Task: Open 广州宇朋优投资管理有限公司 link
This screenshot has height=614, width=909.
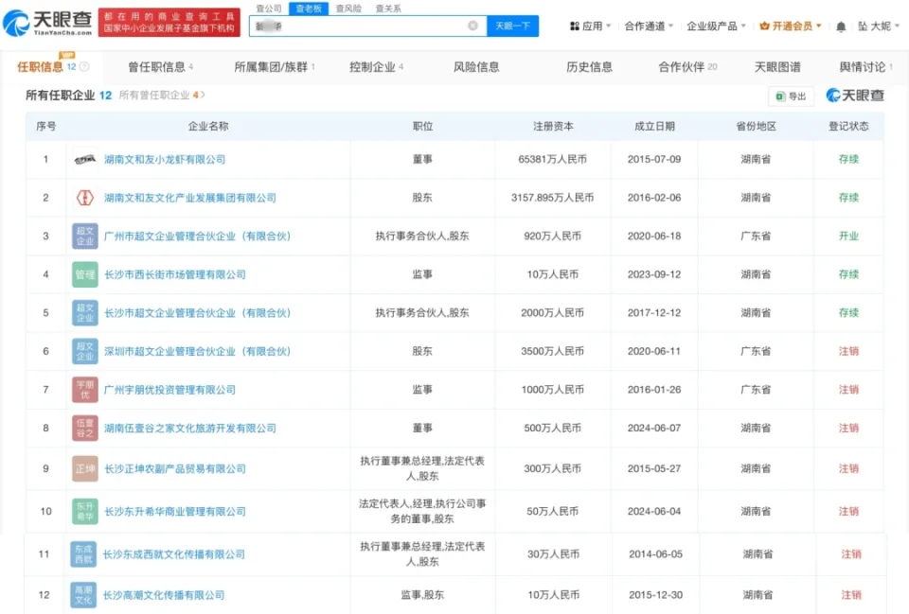Action: pos(169,390)
